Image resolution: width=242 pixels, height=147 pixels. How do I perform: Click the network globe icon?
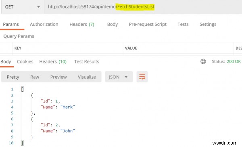point(203,61)
